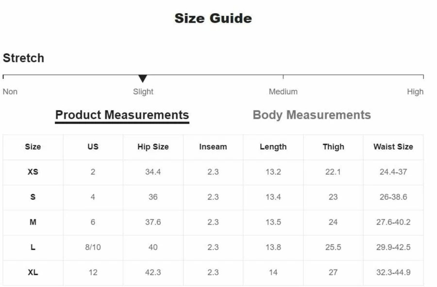Click the Inseam column header
Screen dimensions: 437x287
[213, 147]
